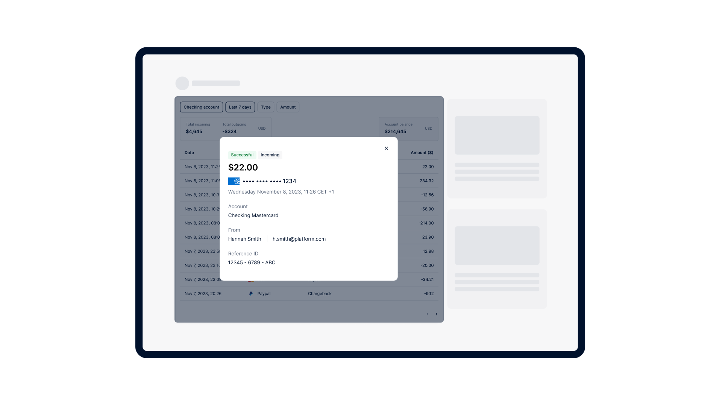Click the PayPal icon on chargeback row
The width and height of the screenshot is (722, 406).
[x=251, y=294]
